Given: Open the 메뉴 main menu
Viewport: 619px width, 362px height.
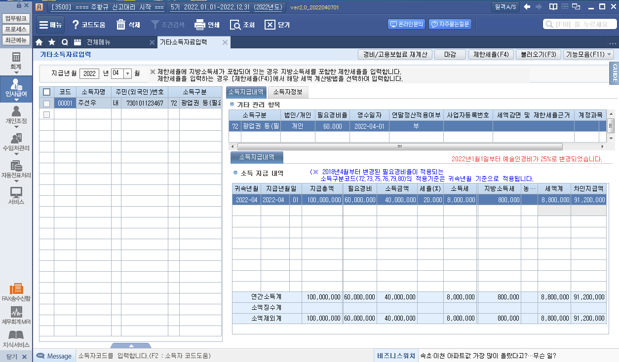Looking at the screenshot, I should pos(50,25).
